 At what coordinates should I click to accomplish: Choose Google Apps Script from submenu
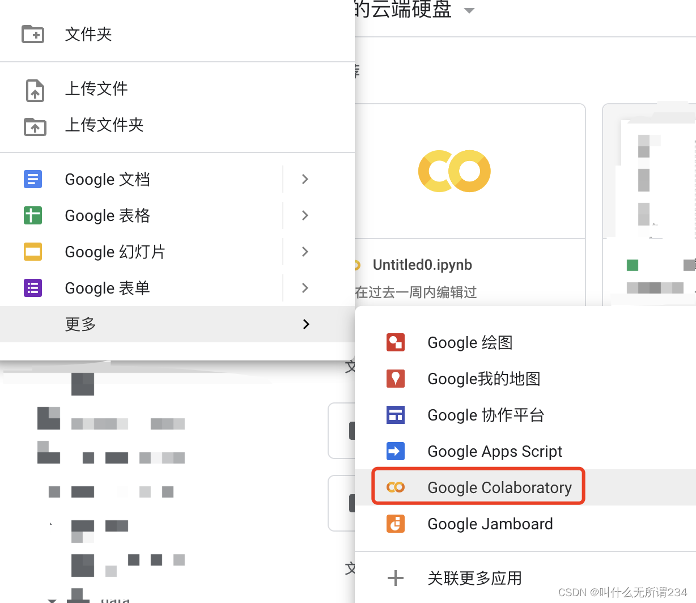pyautogui.click(x=525, y=451)
